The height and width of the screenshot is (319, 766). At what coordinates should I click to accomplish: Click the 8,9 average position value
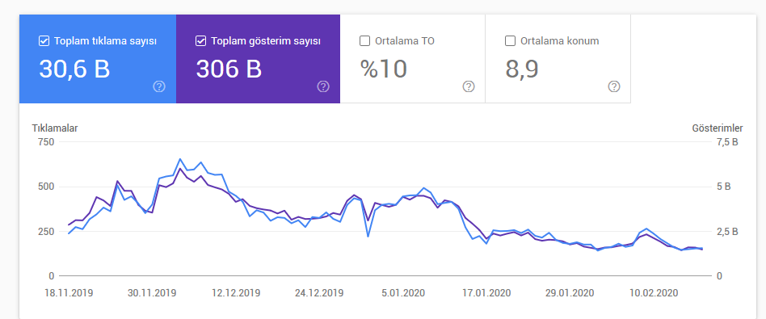(522, 69)
